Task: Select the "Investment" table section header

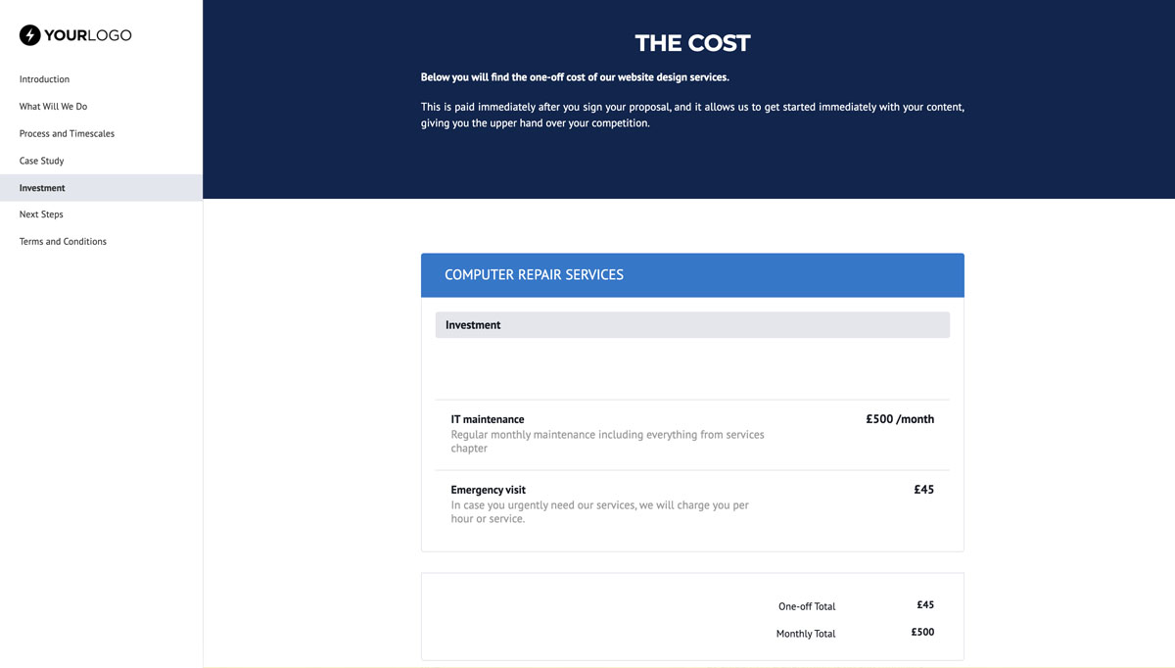Action: pos(472,324)
